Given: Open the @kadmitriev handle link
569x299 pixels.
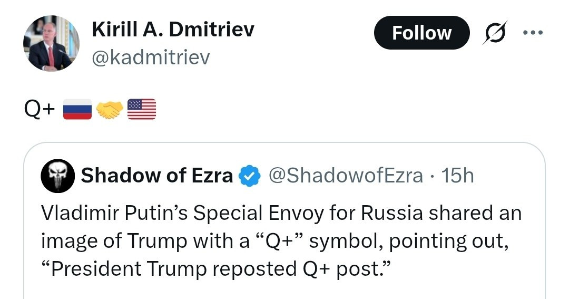Looking at the screenshot, I should [150, 57].
